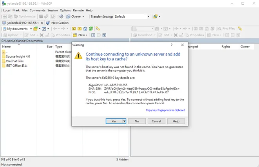Toggle the remote directory tree icon
259x167 pixels.
pyautogui.click(x=240, y=29)
